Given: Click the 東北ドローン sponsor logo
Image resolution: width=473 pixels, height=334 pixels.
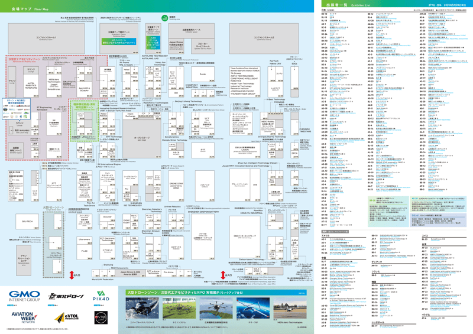Looking at the screenshot, I should 66,296.
